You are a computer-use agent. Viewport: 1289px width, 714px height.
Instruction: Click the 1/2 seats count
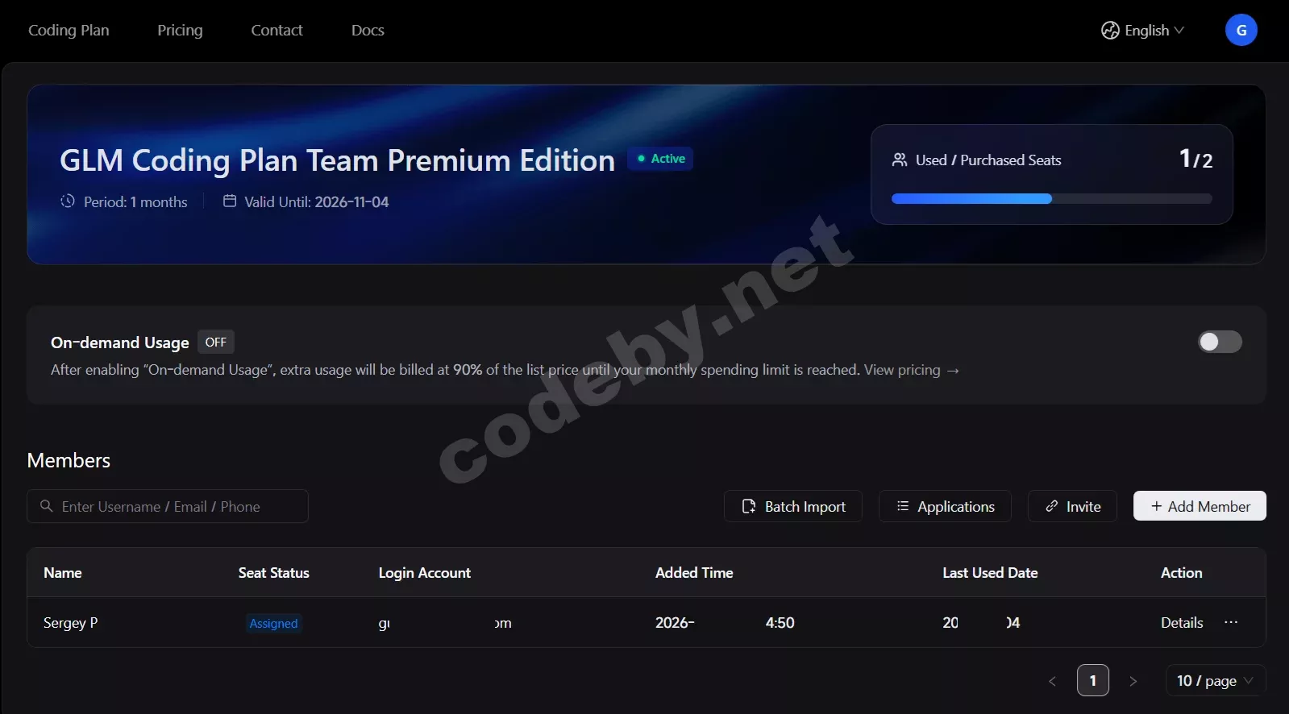tap(1195, 159)
